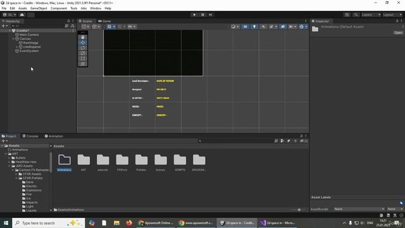Screen dimensions: 405x228
Task: Adjust the asset icon size slider
Action: [x=299, y=210]
